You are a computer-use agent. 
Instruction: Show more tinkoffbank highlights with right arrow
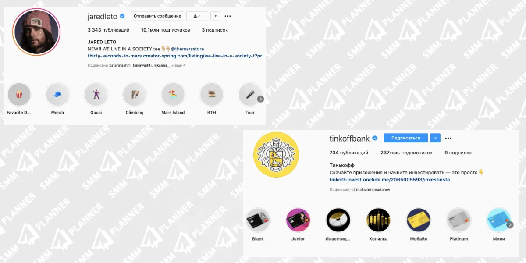[510, 225]
